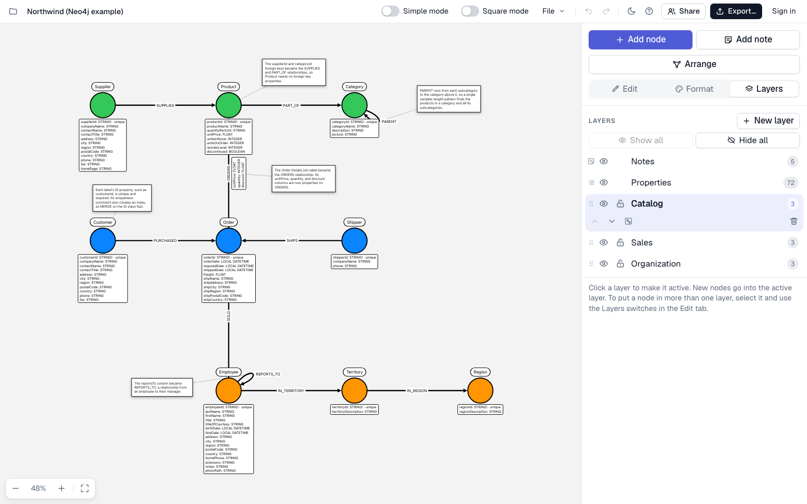Create a New layer
Image resolution: width=807 pixels, height=504 pixels.
(768, 121)
